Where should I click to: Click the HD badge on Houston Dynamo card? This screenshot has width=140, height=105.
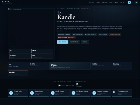94,93
